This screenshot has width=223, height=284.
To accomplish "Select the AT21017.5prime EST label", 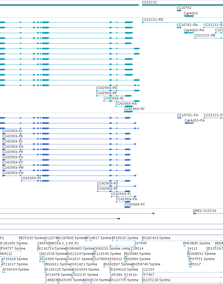I will [14, 264].
